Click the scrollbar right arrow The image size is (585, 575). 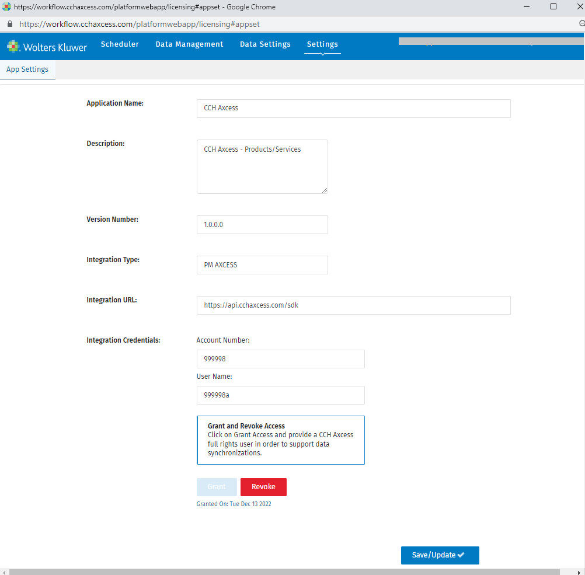[x=579, y=573]
